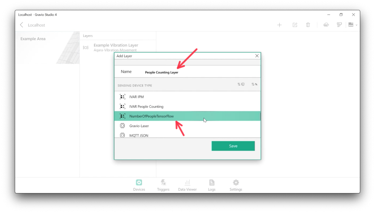Open the MQTT cloud icon in toolbar
This screenshot has width=375, height=213.
pyautogui.click(x=326, y=25)
